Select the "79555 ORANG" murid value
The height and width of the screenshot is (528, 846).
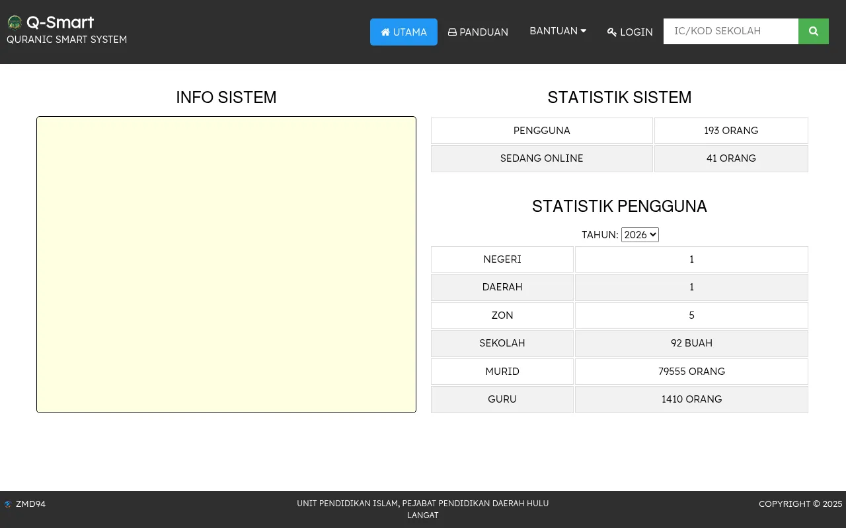tap(691, 372)
